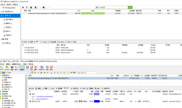Select 全部任务 (3) in BitComet sidebar
The height and width of the screenshot is (108, 182).
click(x=6, y=75)
